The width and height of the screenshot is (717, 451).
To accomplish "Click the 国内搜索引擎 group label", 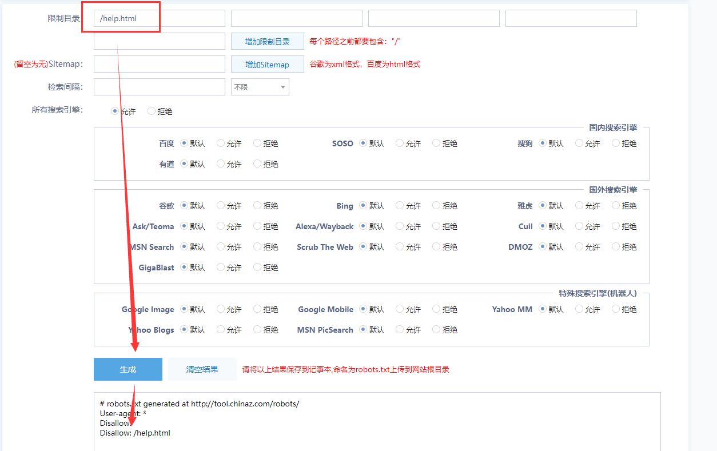I will click(x=613, y=127).
